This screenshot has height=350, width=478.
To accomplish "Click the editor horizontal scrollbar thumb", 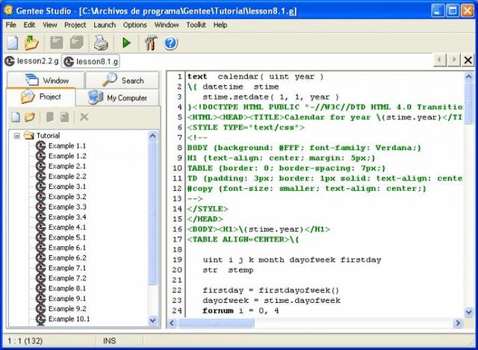I will [216, 323].
